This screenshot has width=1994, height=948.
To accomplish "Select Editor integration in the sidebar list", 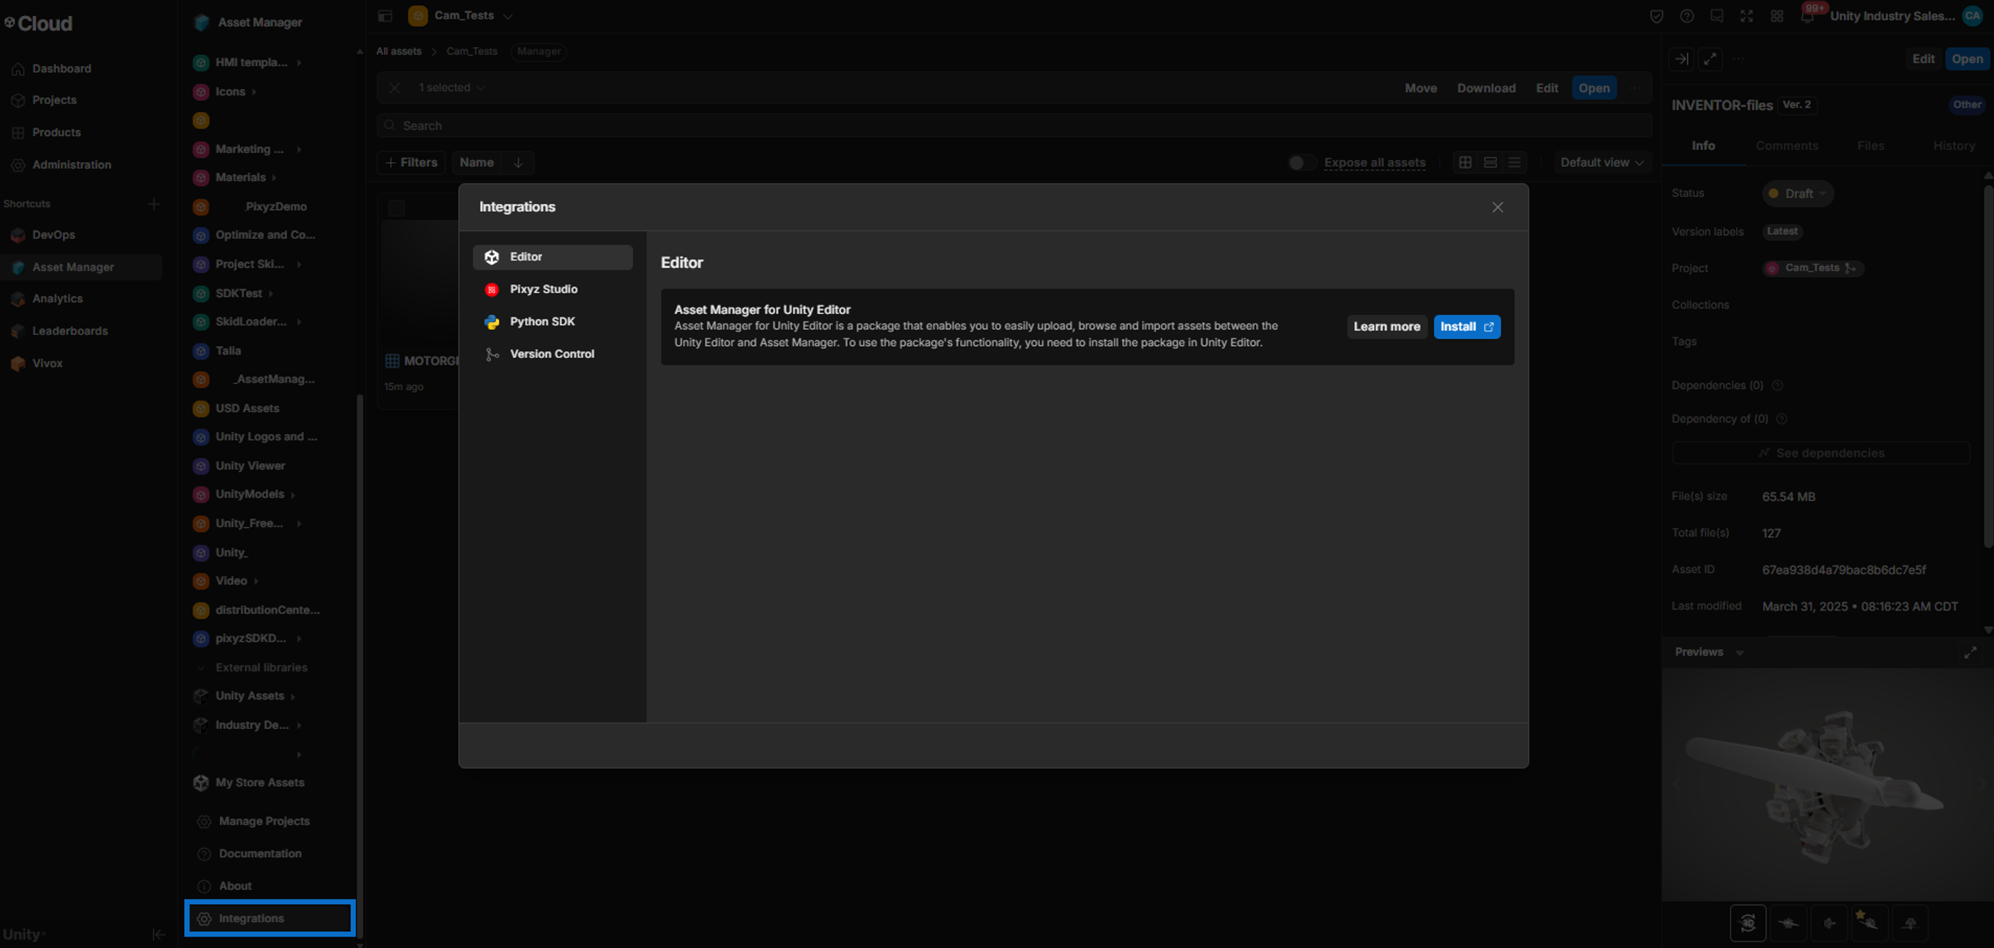I will pyautogui.click(x=553, y=257).
